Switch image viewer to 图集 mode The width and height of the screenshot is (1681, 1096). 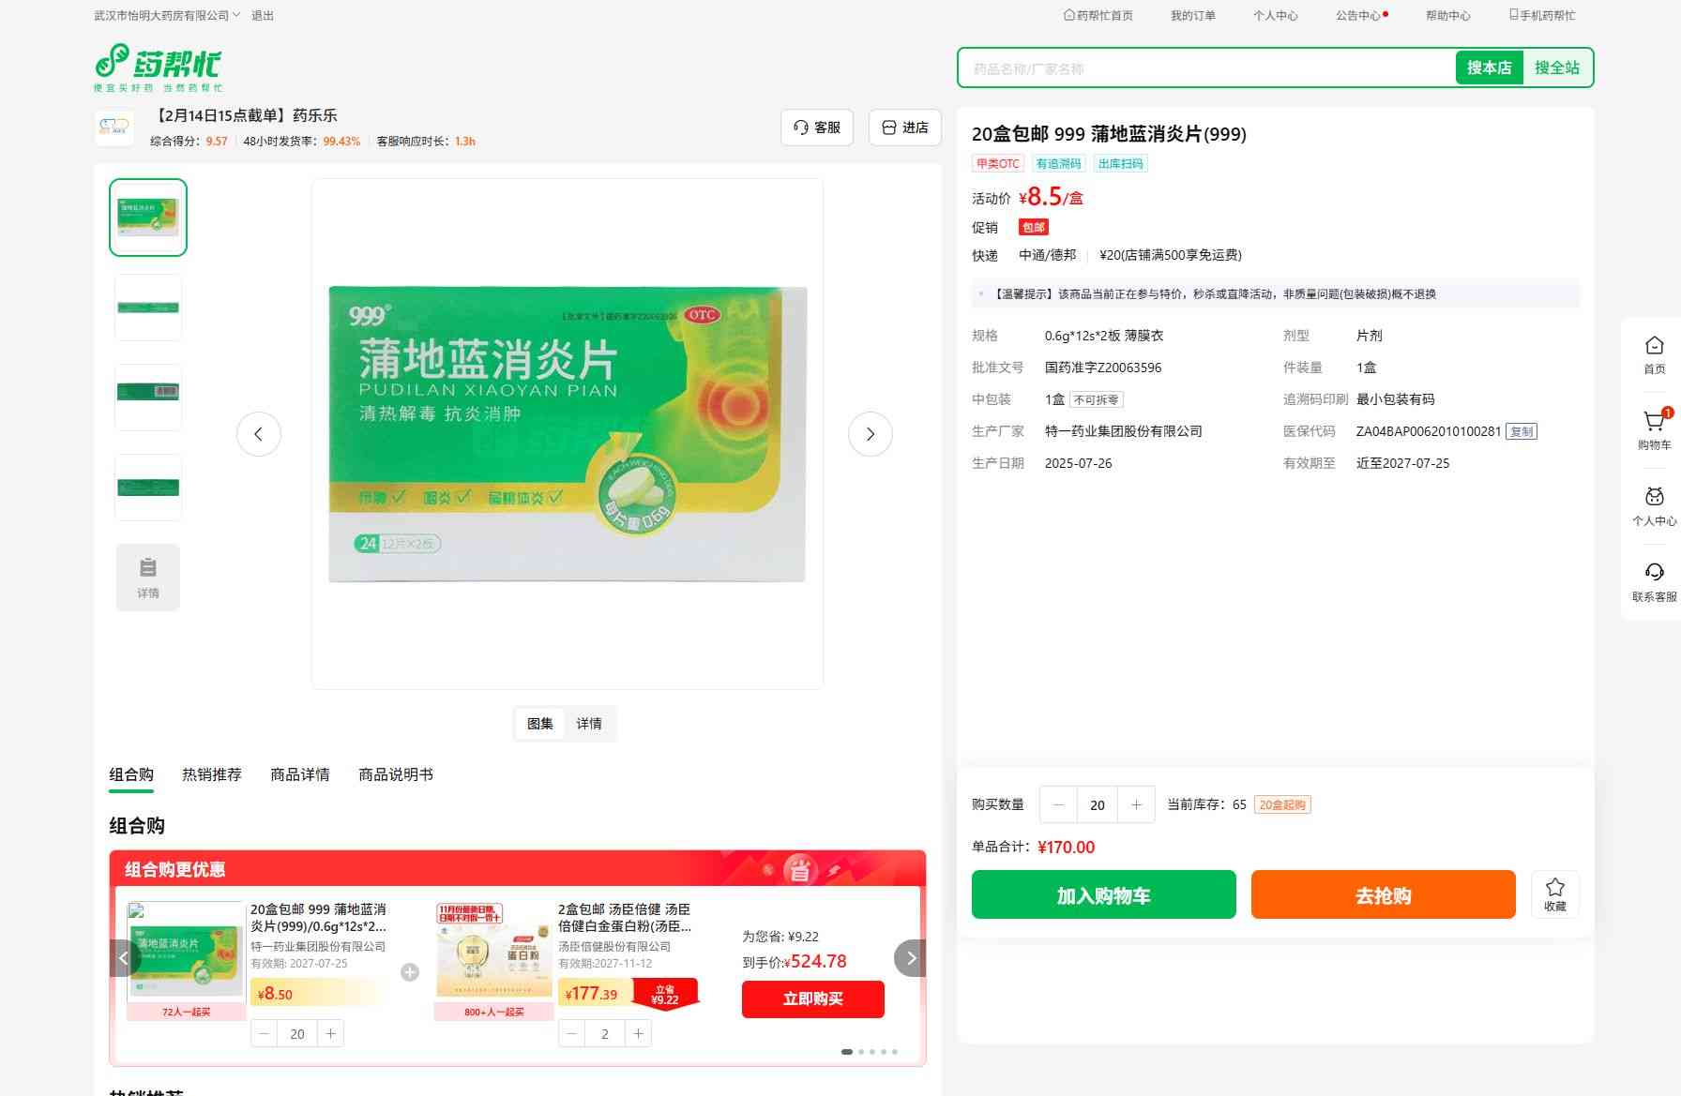point(540,724)
